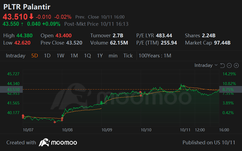Screen dimensions: 242x151
Task: Click the Created with label
Action: (21, 142)
